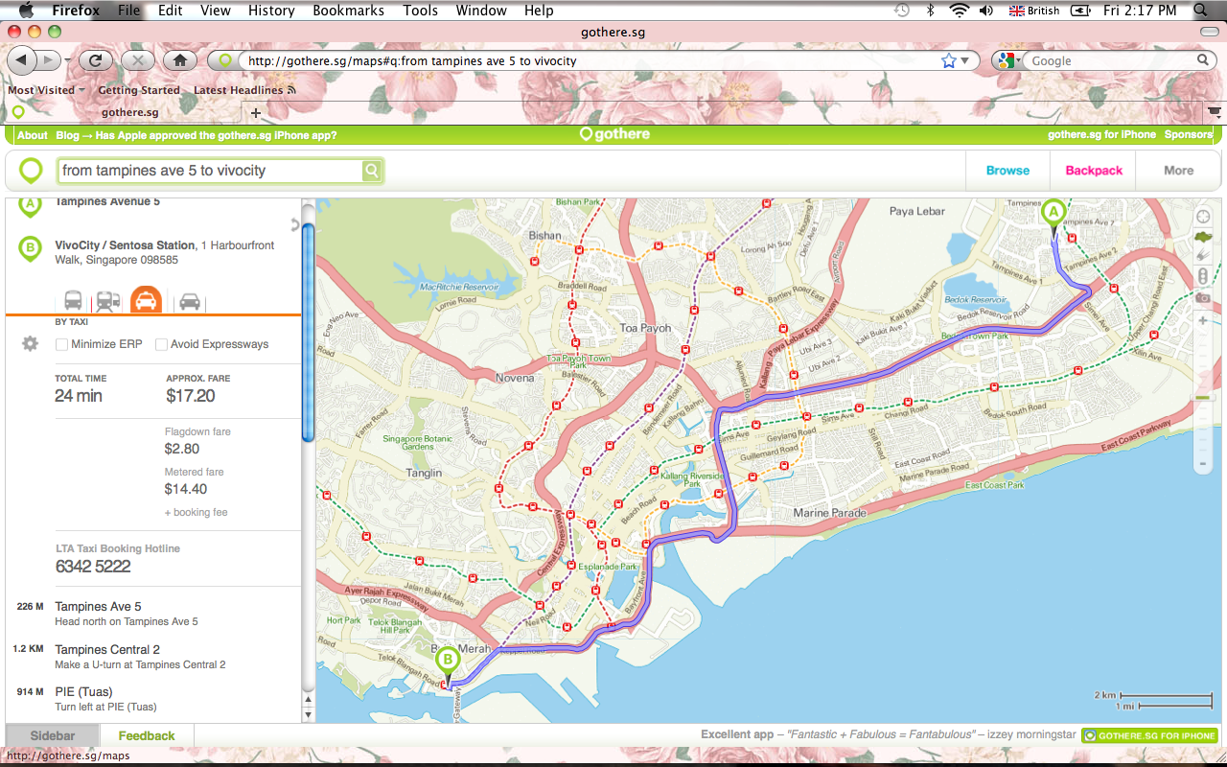The height and width of the screenshot is (767, 1227).
Task: Open the Apple menu
Action: (x=25, y=11)
